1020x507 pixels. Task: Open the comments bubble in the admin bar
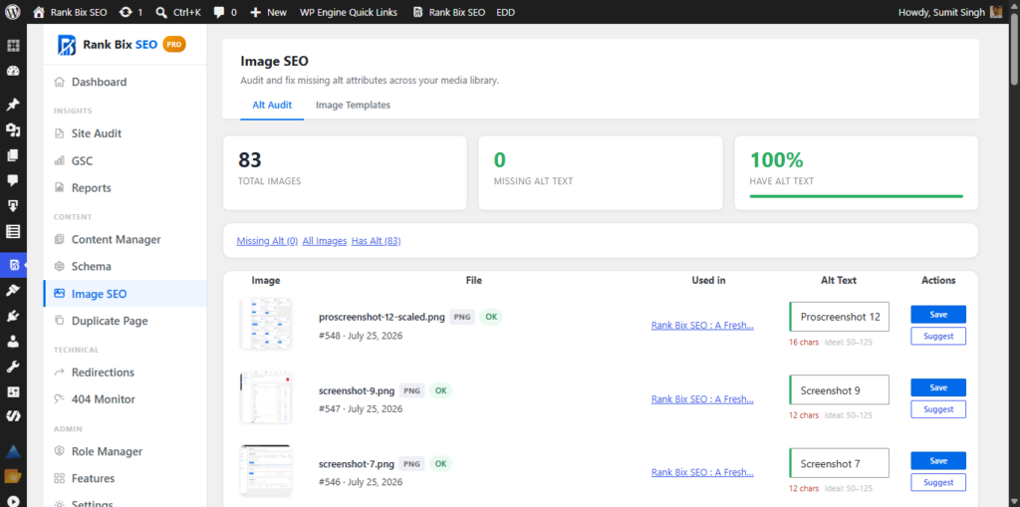(x=220, y=12)
